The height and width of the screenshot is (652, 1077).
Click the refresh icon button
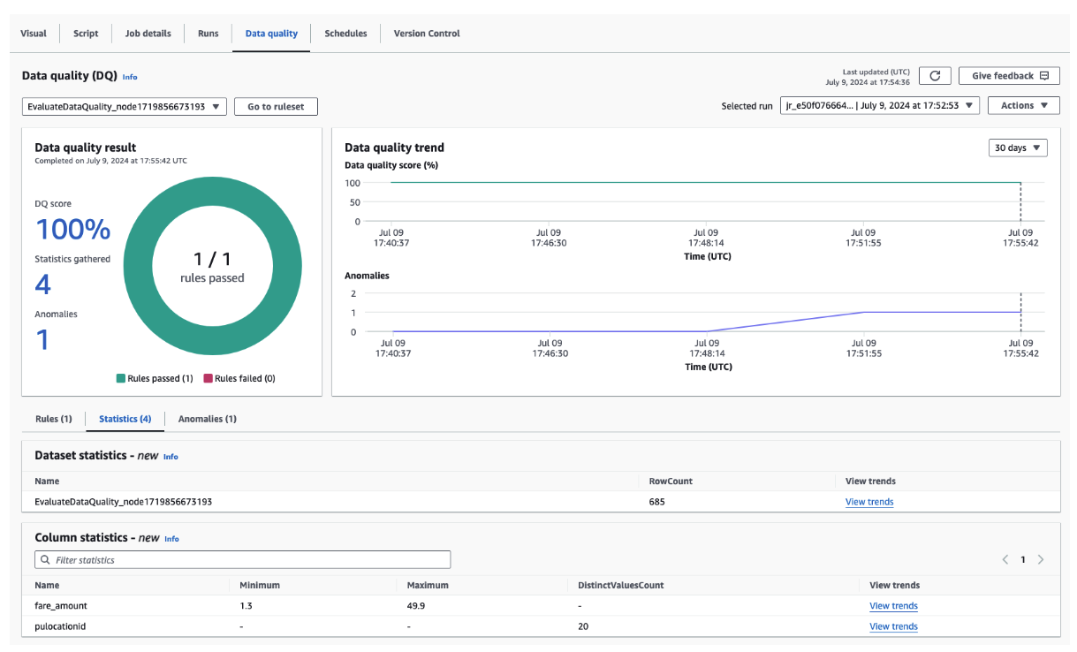pyautogui.click(x=935, y=76)
